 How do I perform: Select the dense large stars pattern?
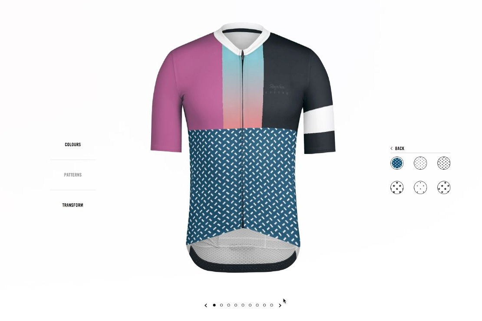click(x=397, y=187)
